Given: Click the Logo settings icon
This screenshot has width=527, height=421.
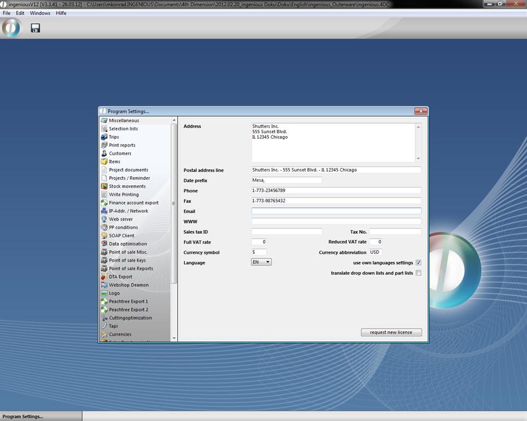Looking at the screenshot, I should point(104,293).
